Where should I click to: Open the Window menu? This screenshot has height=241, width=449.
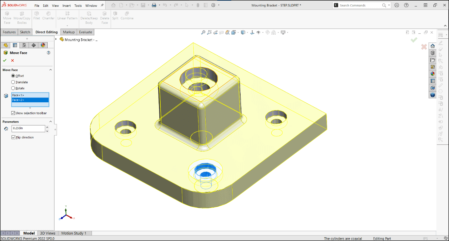tap(91, 5)
